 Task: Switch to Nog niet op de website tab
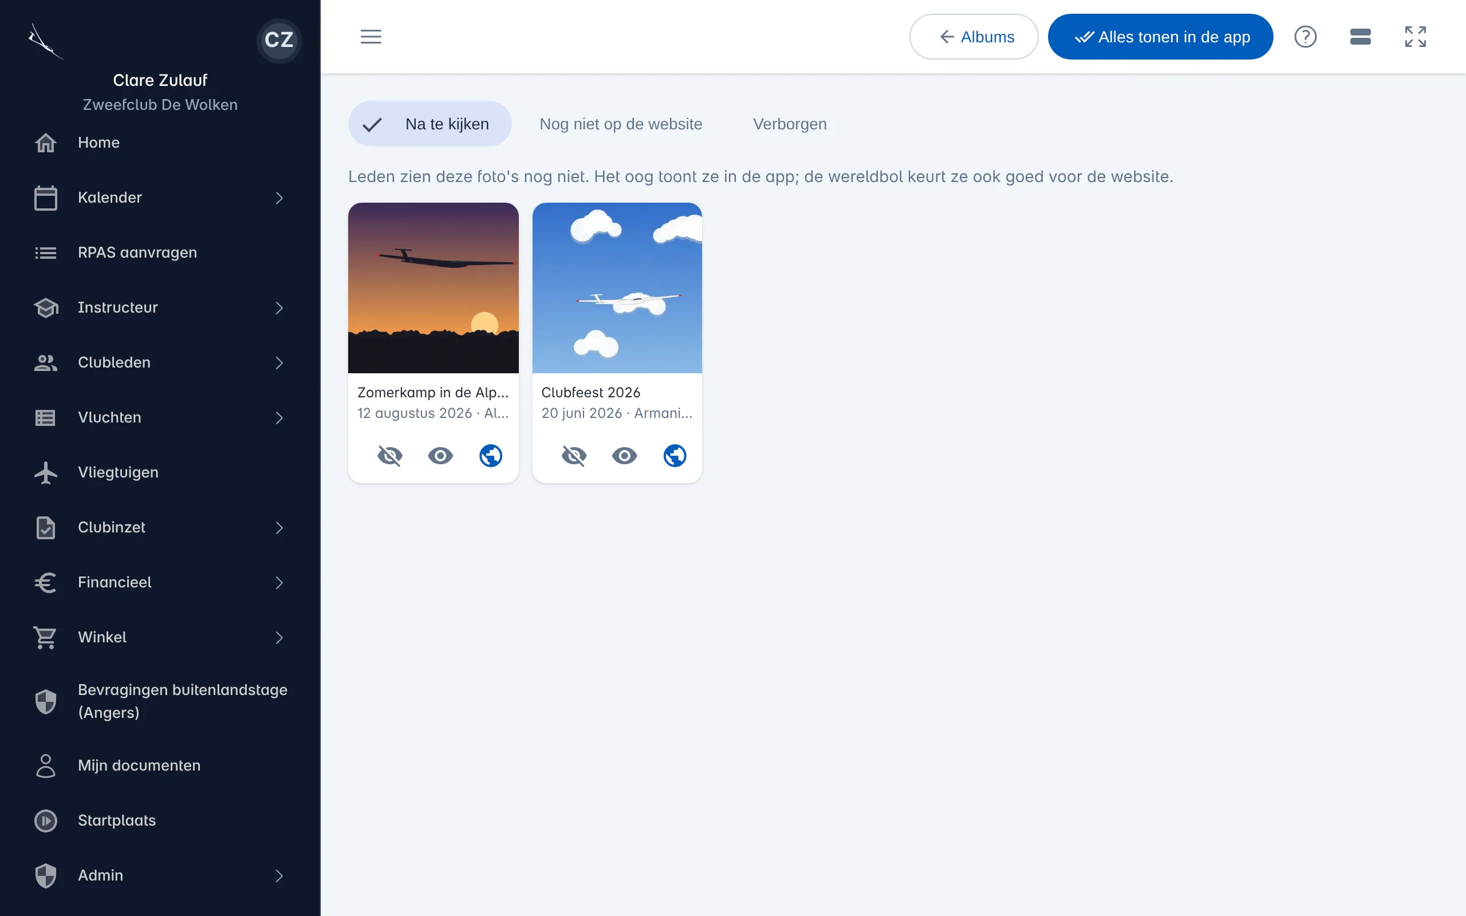(x=621, y=124)
